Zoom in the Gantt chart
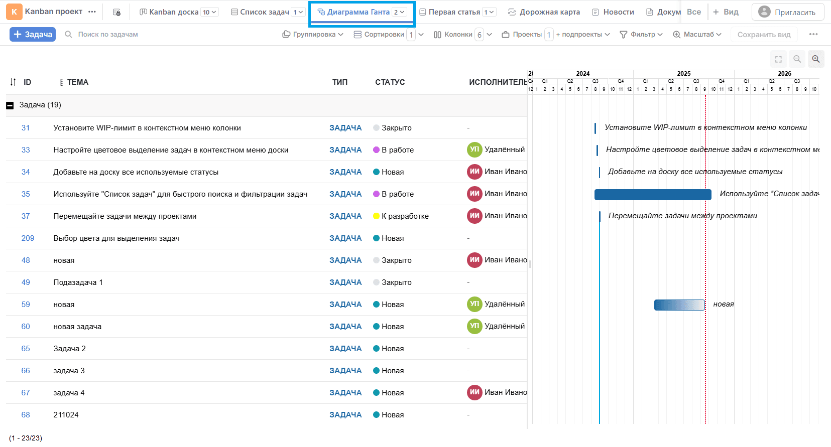Screen dimensions: 831x447 [816, 59]
